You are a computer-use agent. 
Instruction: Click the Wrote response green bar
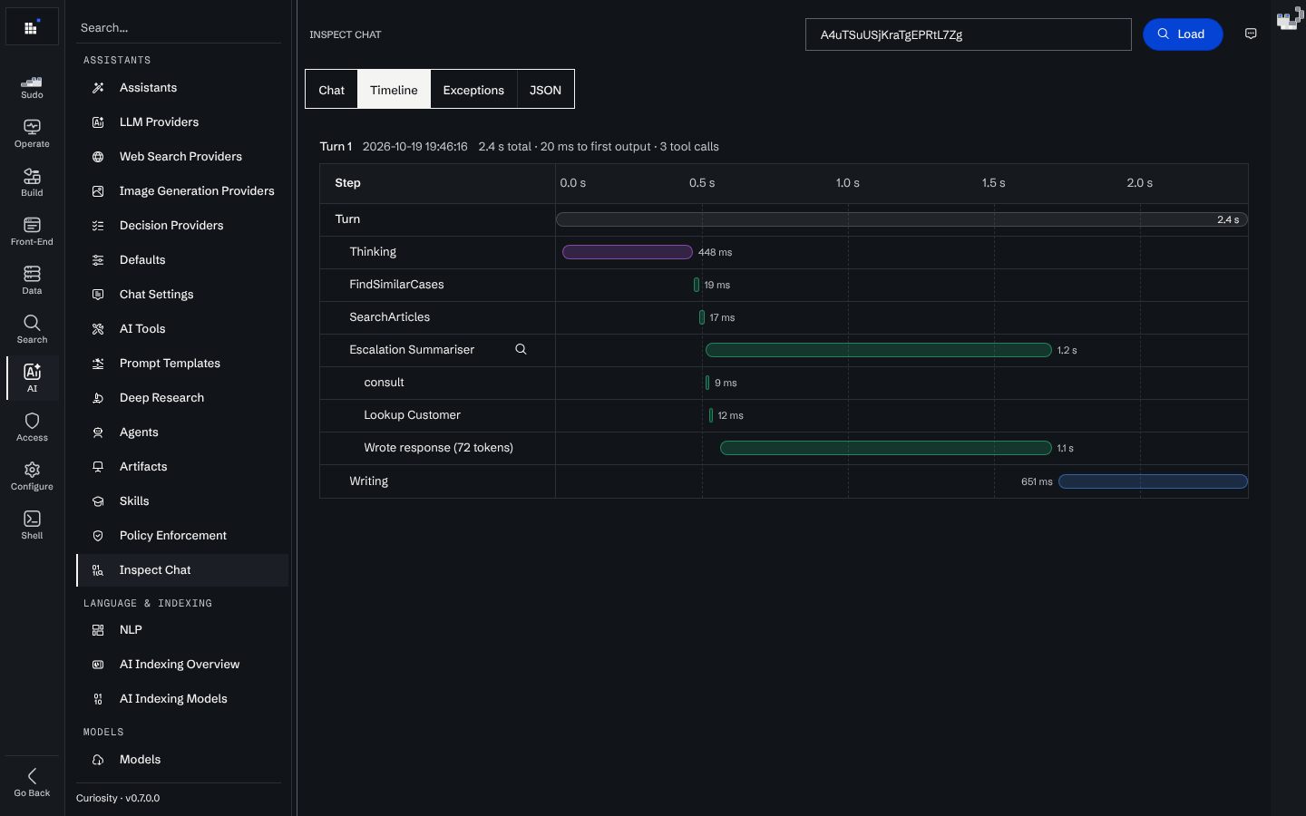pyautogui.click(x=886, y=448)
